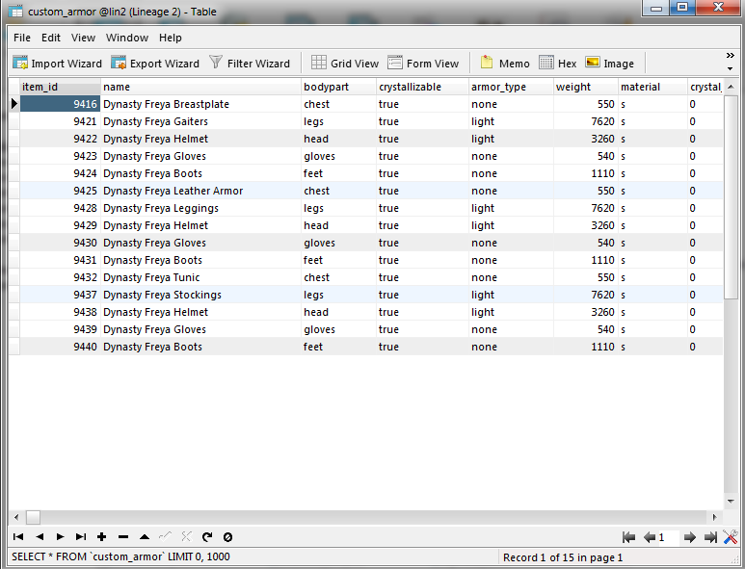
Task: Click the horizontal scrollbar right arrow
Action: (x=714, y=517)
